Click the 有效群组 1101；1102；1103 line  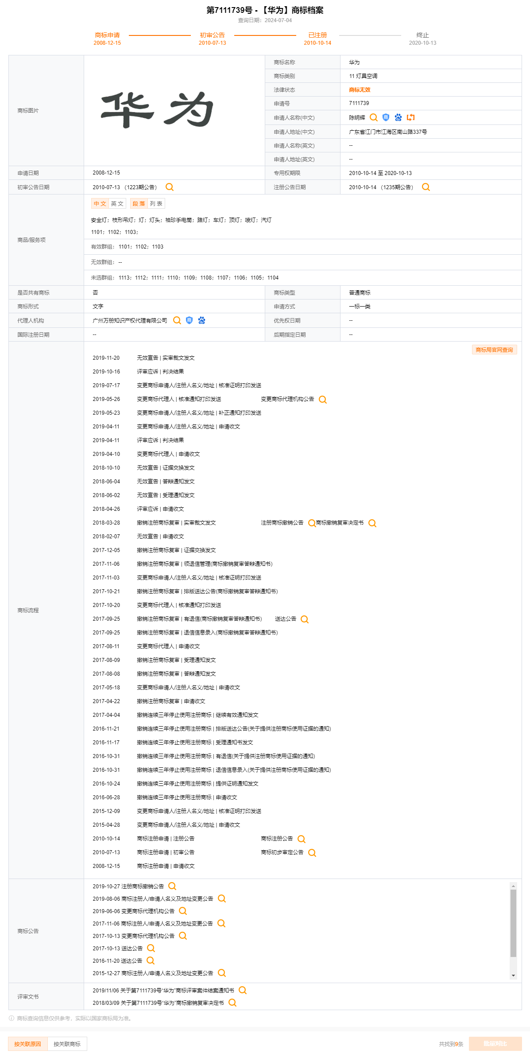coord(127,247)
